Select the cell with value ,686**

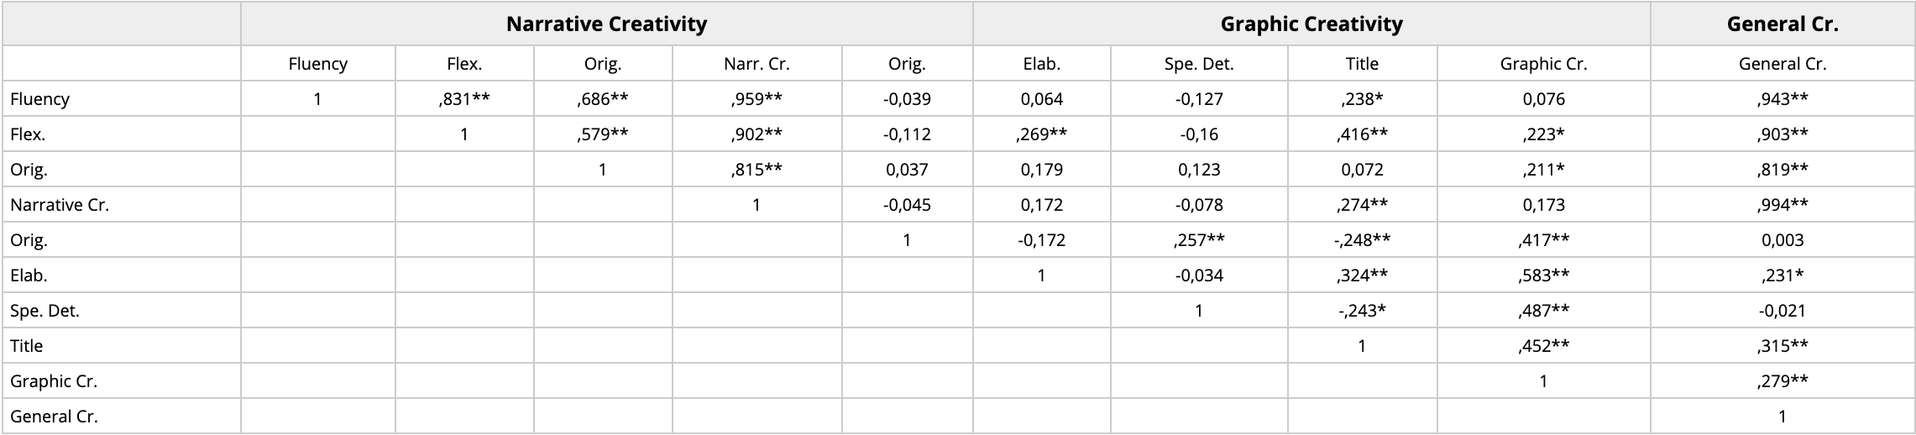pyautogui.click(x=603, y=99)
